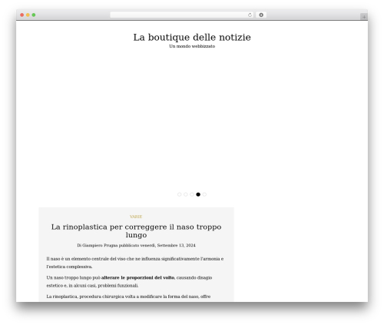This screenshot has height=325, width=384.
Task: Click the green maximize window button
Action: (34, 15)
